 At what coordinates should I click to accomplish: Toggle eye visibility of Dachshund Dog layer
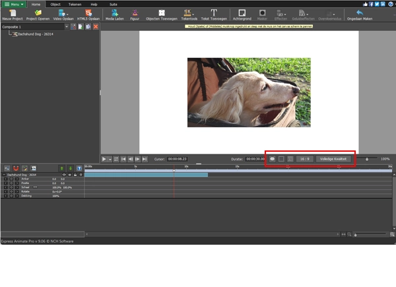[64, 175]
